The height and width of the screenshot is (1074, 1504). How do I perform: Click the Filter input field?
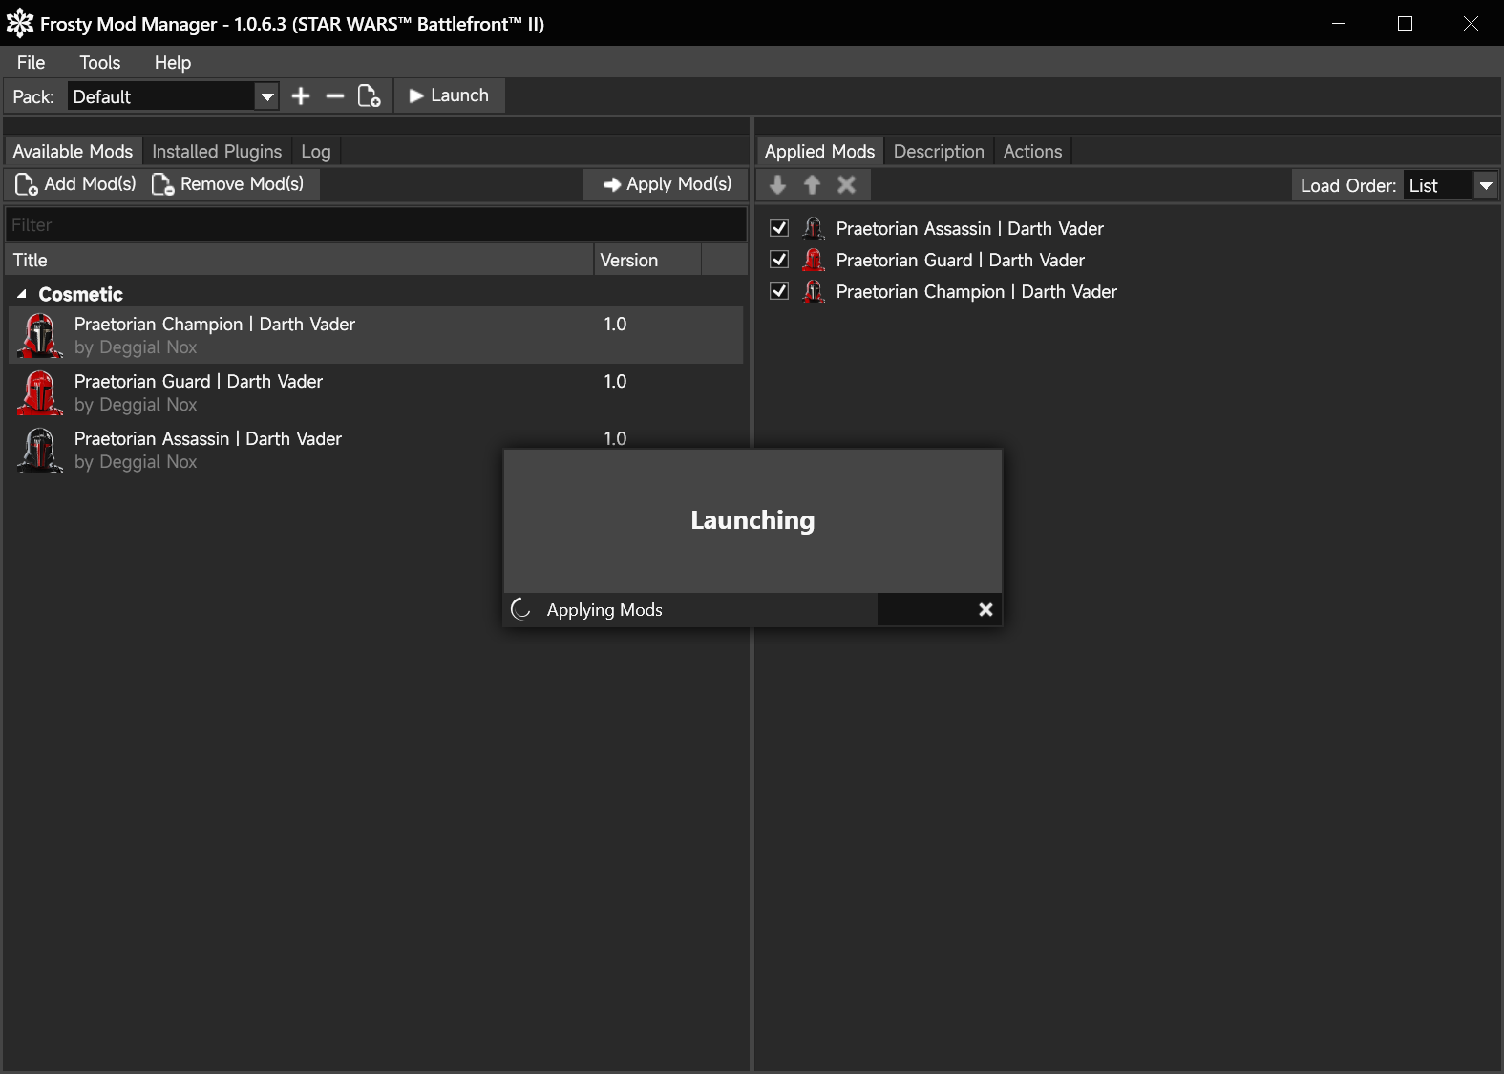point(376,225)
